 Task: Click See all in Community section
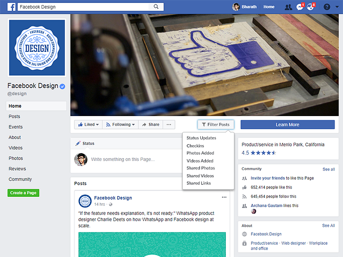(329, 169)
